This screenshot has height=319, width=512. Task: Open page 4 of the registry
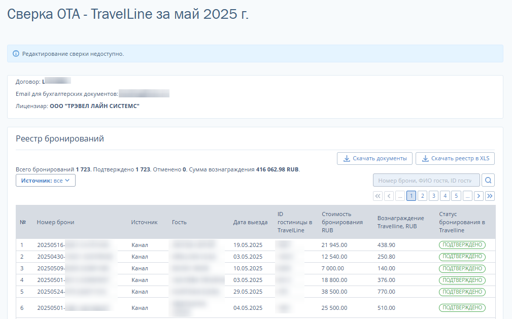pos(445,196)
